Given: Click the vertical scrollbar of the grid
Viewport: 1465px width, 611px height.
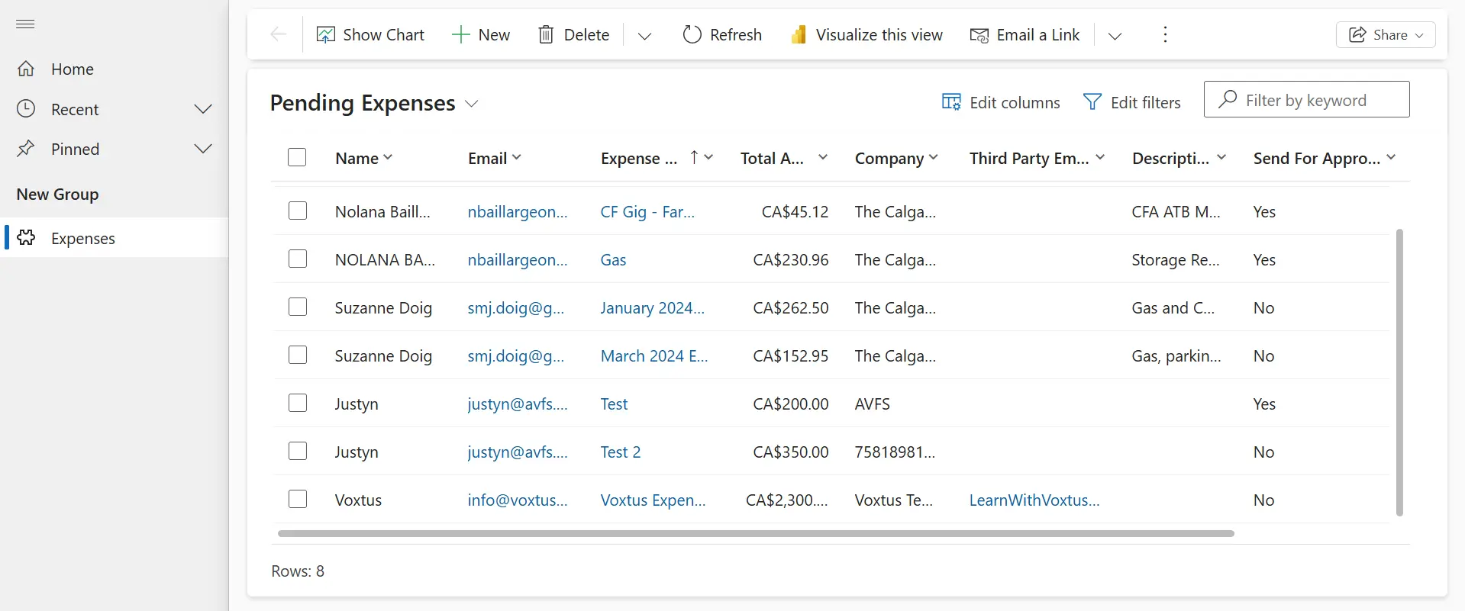Looking at the screenshot, I should click(1399, 372).
